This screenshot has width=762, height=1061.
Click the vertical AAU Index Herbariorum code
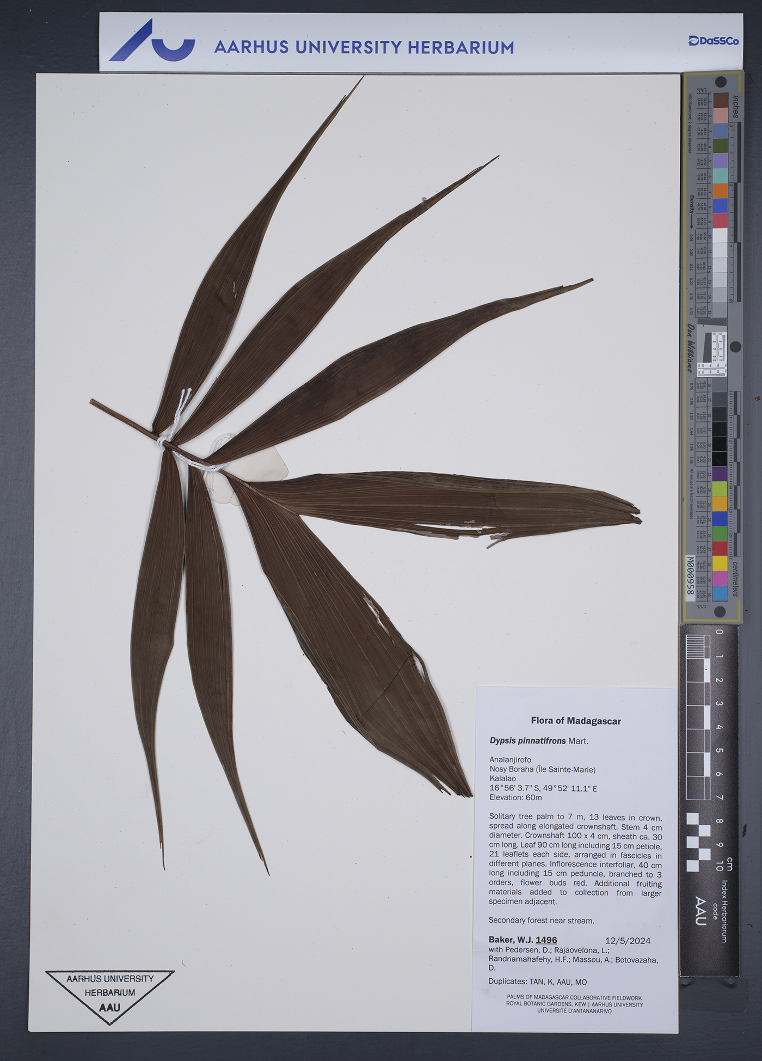[700, 912]
